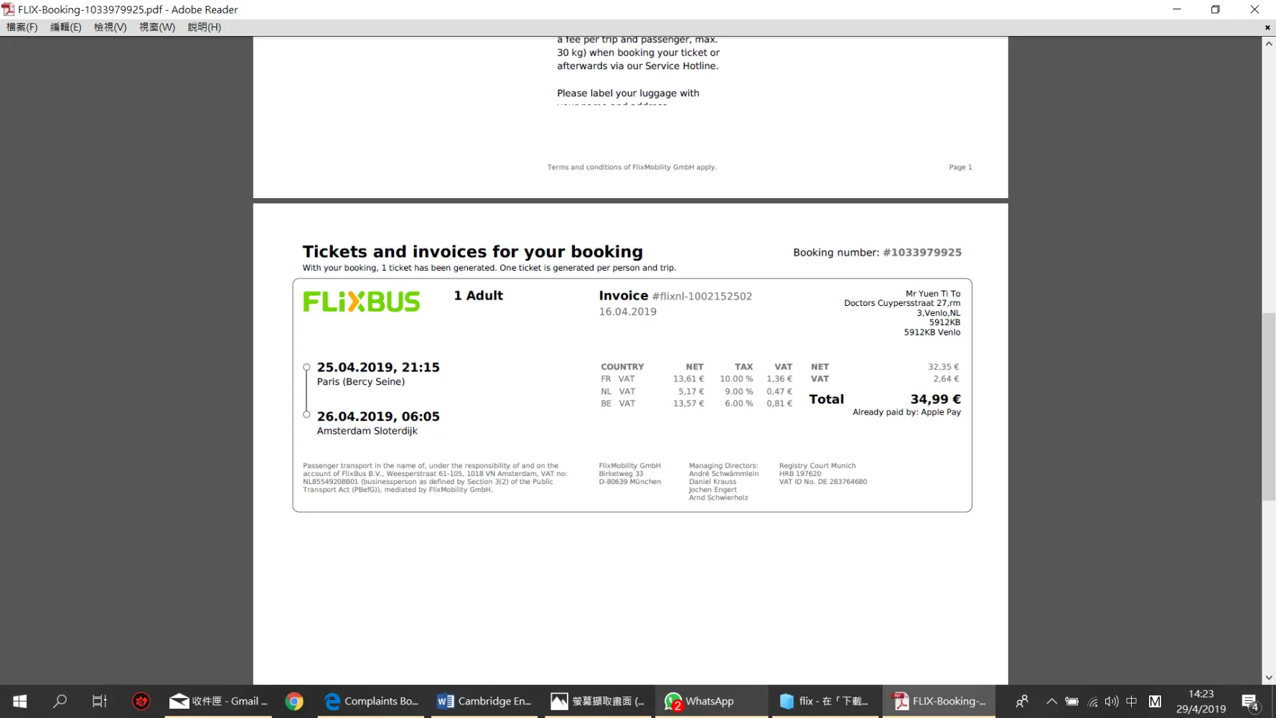This screenshot has width=1276, height=718.
Task: Click the booking number #1033979925
Action: click(x=921, y=253)
